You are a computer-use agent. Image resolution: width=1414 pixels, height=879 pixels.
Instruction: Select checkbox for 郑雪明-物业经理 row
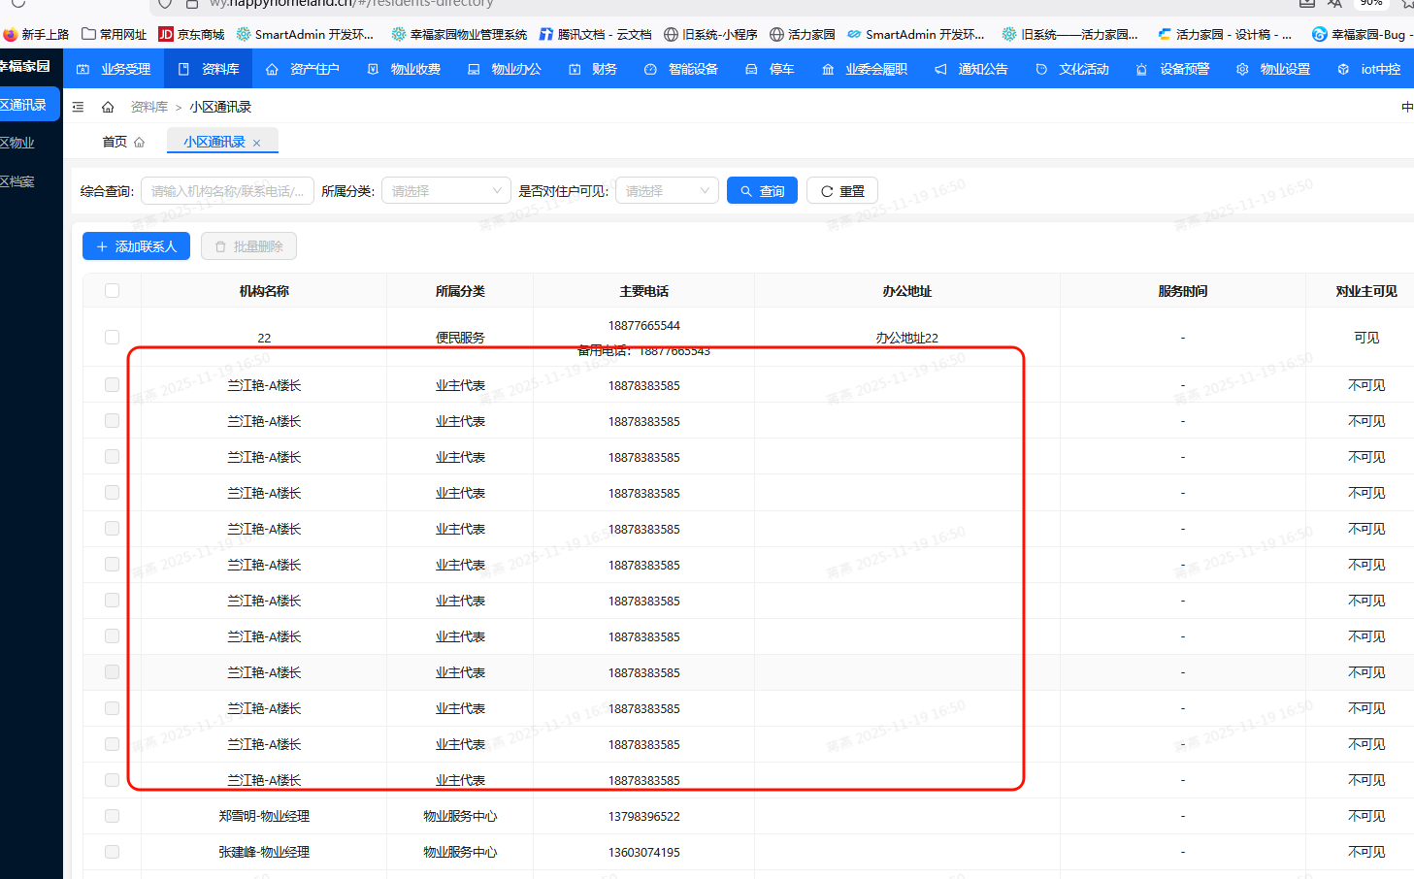point(112,816)
